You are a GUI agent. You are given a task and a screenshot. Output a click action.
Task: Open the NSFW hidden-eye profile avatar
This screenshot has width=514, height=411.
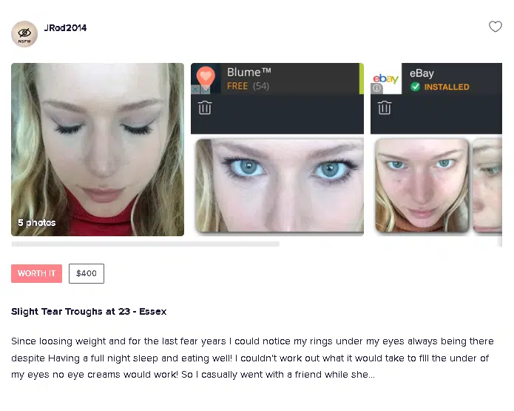pyautogui.click(x=24, y=34)
